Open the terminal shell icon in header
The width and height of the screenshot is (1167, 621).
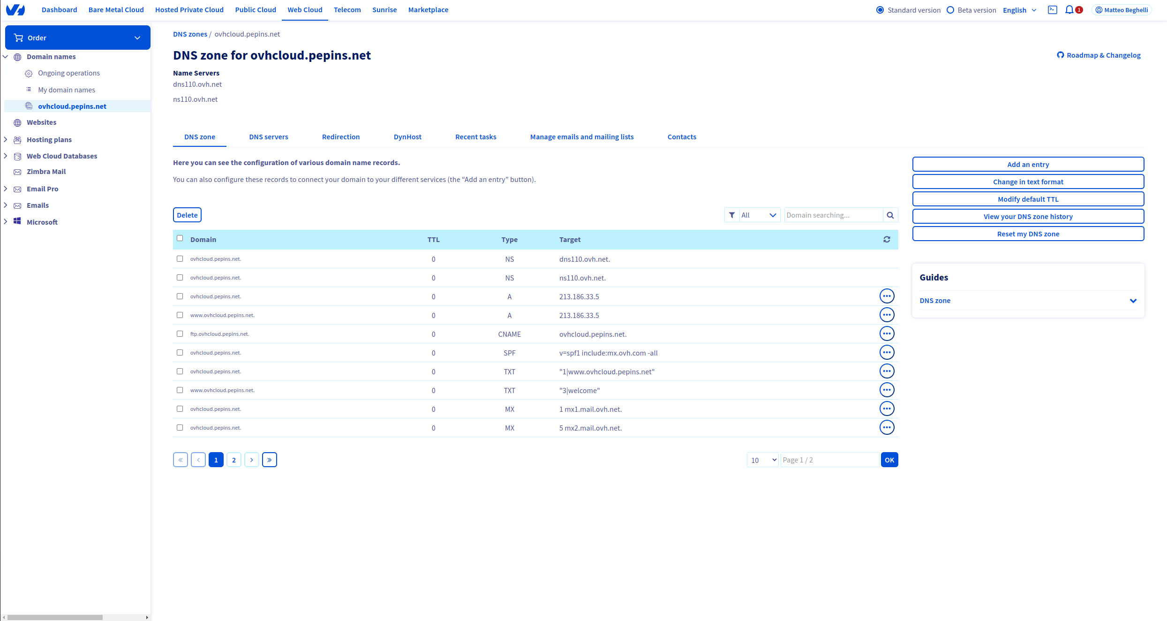click(1052, 10)
